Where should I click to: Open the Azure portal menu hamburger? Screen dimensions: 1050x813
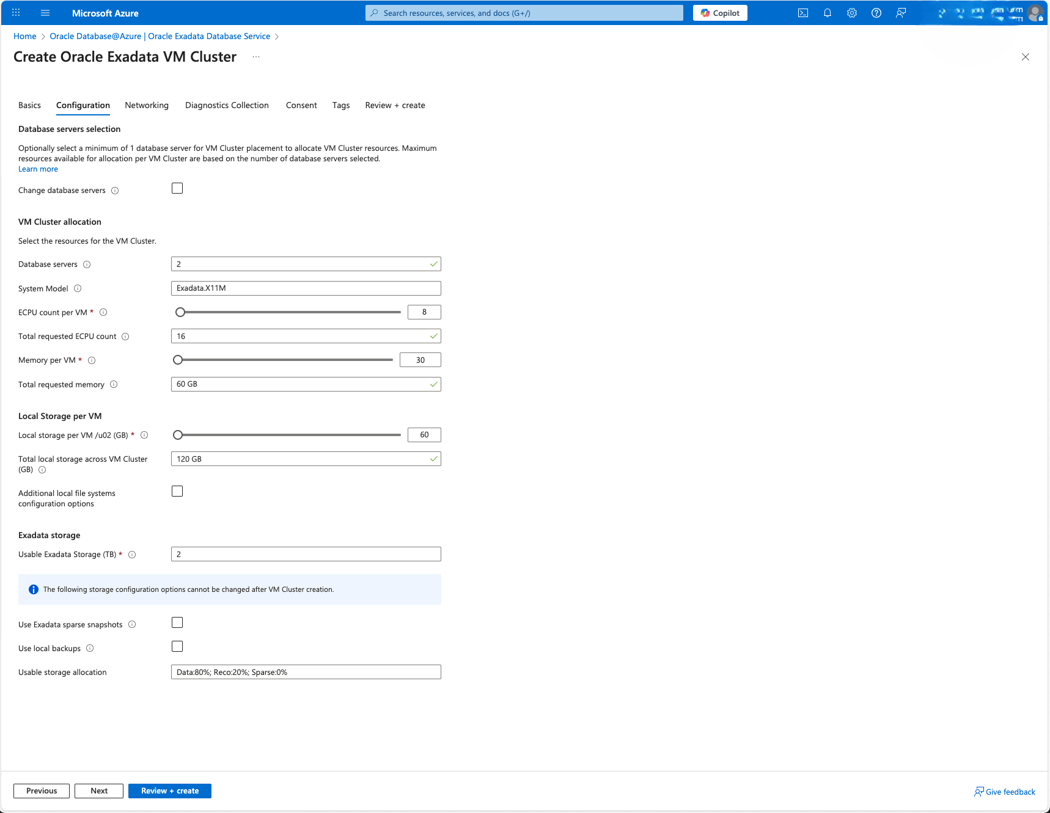(x=45, y=13)
